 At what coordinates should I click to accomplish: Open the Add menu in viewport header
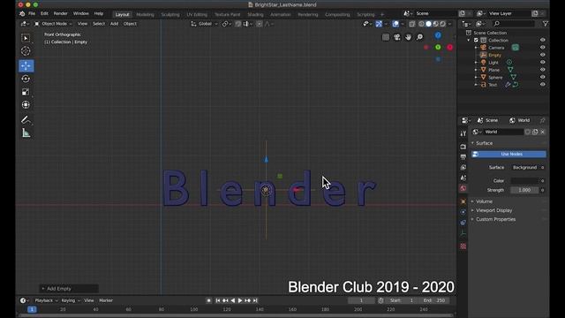[114, 24]
